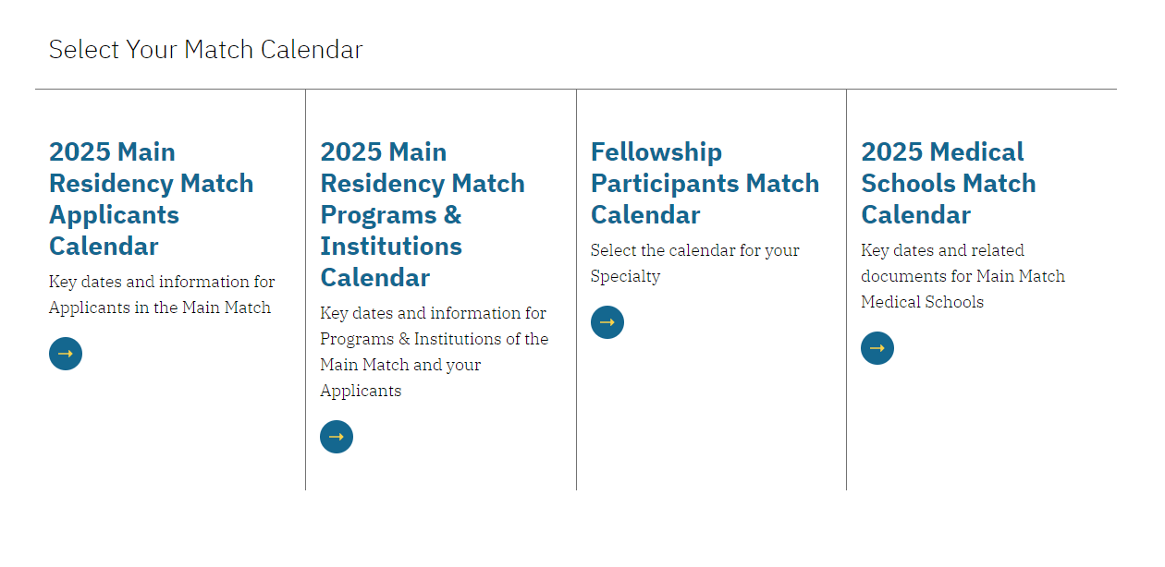Click the word 'Specialty' in the fellowship description

(x=625, y=276)
